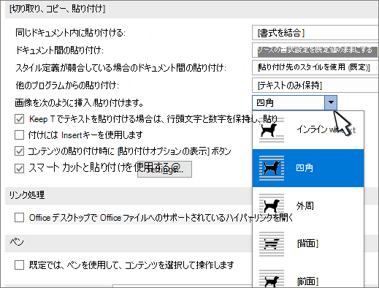Viewport: 379px width, 288px height.
Task: Select the highlighted 四角 option text
Action: tap(305, 168)
